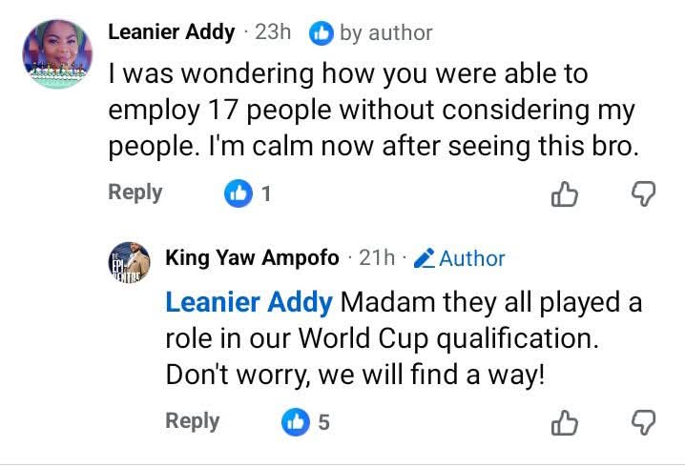This screenshot has height=467, width=685.
Task: Click the blue like reaction icon showing 5
Action: 295,422
